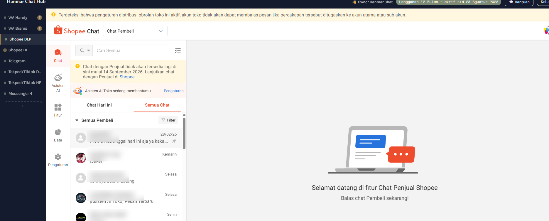This screenshot has height=221, width=549.
Task: Add a new channel with plus button
Action: click(x=23, y=106)
